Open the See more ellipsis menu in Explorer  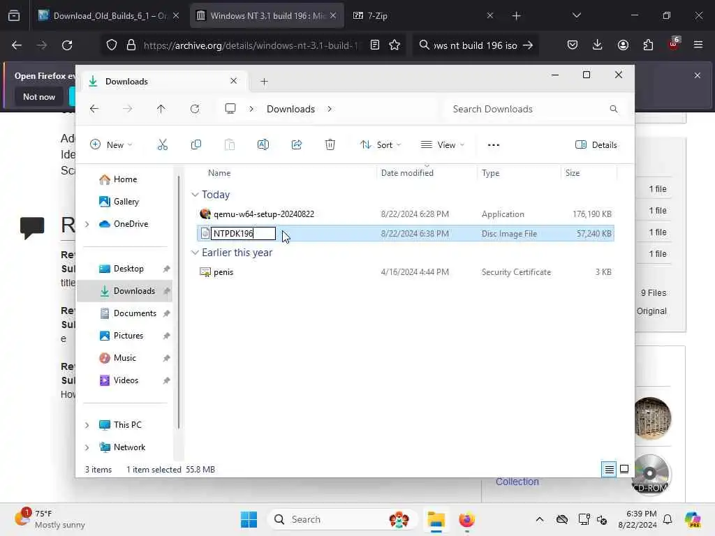494,145
